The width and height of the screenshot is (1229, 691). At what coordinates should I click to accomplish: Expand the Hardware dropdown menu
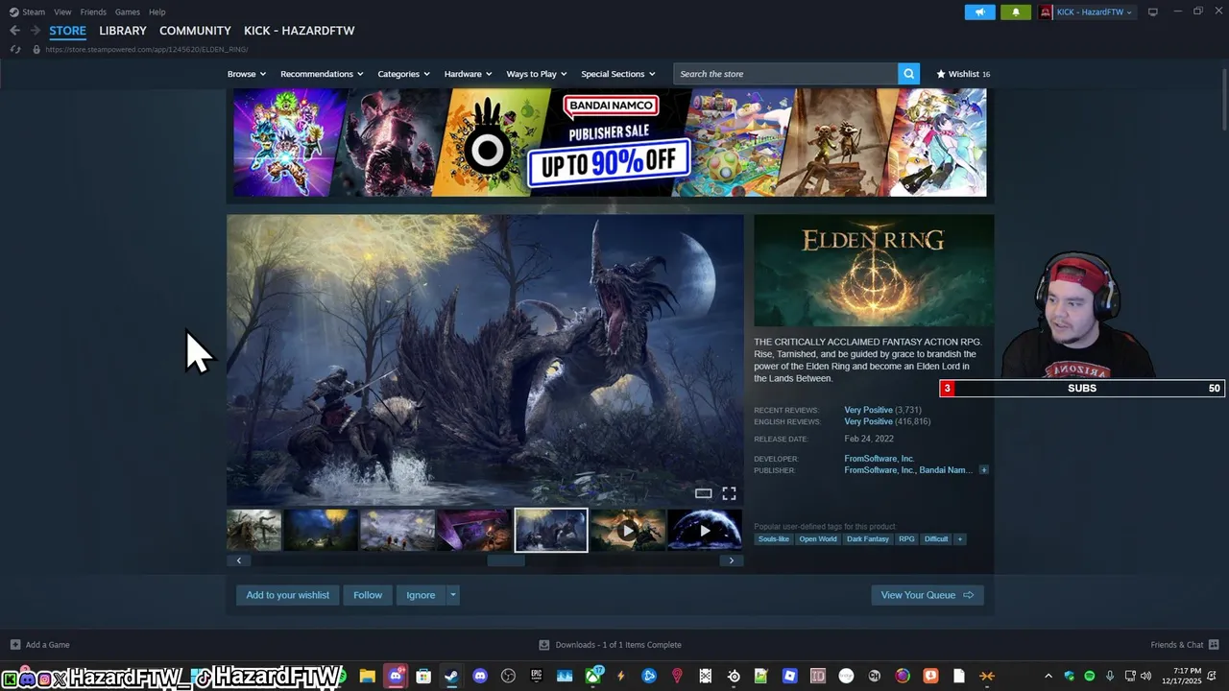(468, 74)
